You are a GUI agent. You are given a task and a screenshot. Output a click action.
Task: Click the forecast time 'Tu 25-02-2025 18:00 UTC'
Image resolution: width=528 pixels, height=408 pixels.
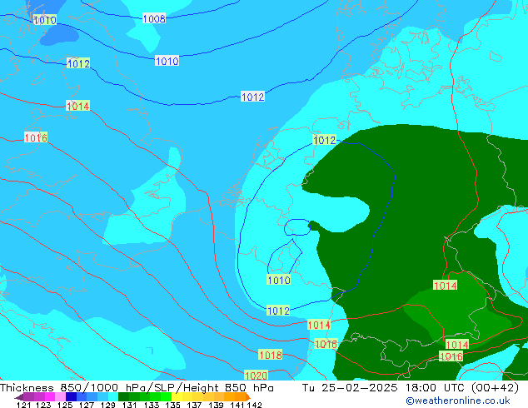[384, 388]
